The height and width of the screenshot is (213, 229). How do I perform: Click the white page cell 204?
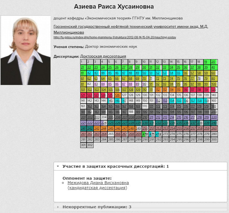point(104,117)
